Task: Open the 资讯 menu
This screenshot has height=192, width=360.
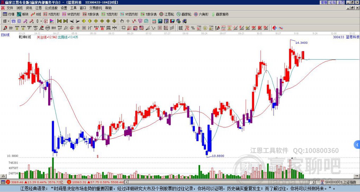Action: [29, 8]
